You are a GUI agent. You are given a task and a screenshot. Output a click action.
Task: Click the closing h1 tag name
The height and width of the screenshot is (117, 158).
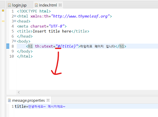click(122, 46)
